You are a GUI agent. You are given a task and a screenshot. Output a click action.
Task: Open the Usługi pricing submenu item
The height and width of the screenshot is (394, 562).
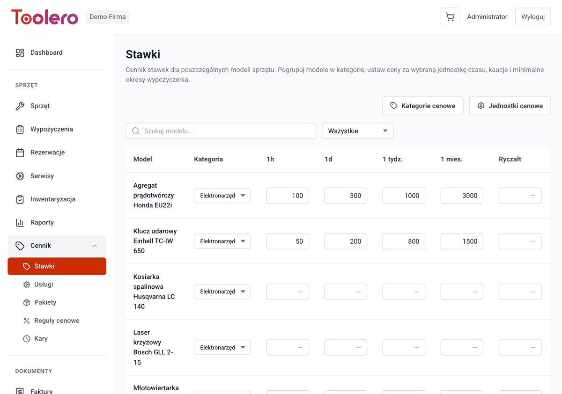[x=44, y=285]
